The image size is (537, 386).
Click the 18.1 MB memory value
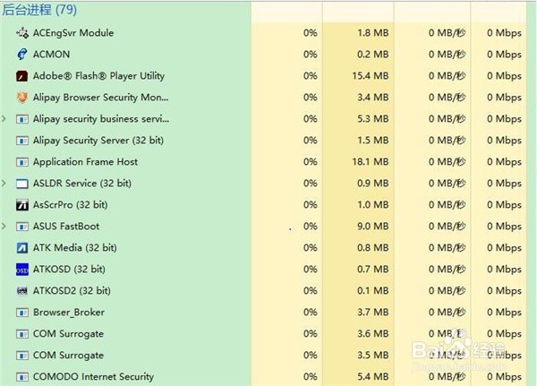pyautogui.click(x=371, y=162)
